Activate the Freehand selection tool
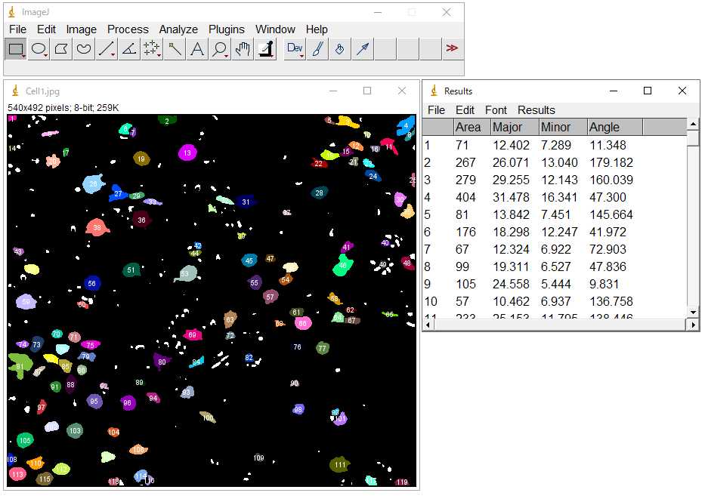This screenshot has height=499, width=705. click(84, 49)
